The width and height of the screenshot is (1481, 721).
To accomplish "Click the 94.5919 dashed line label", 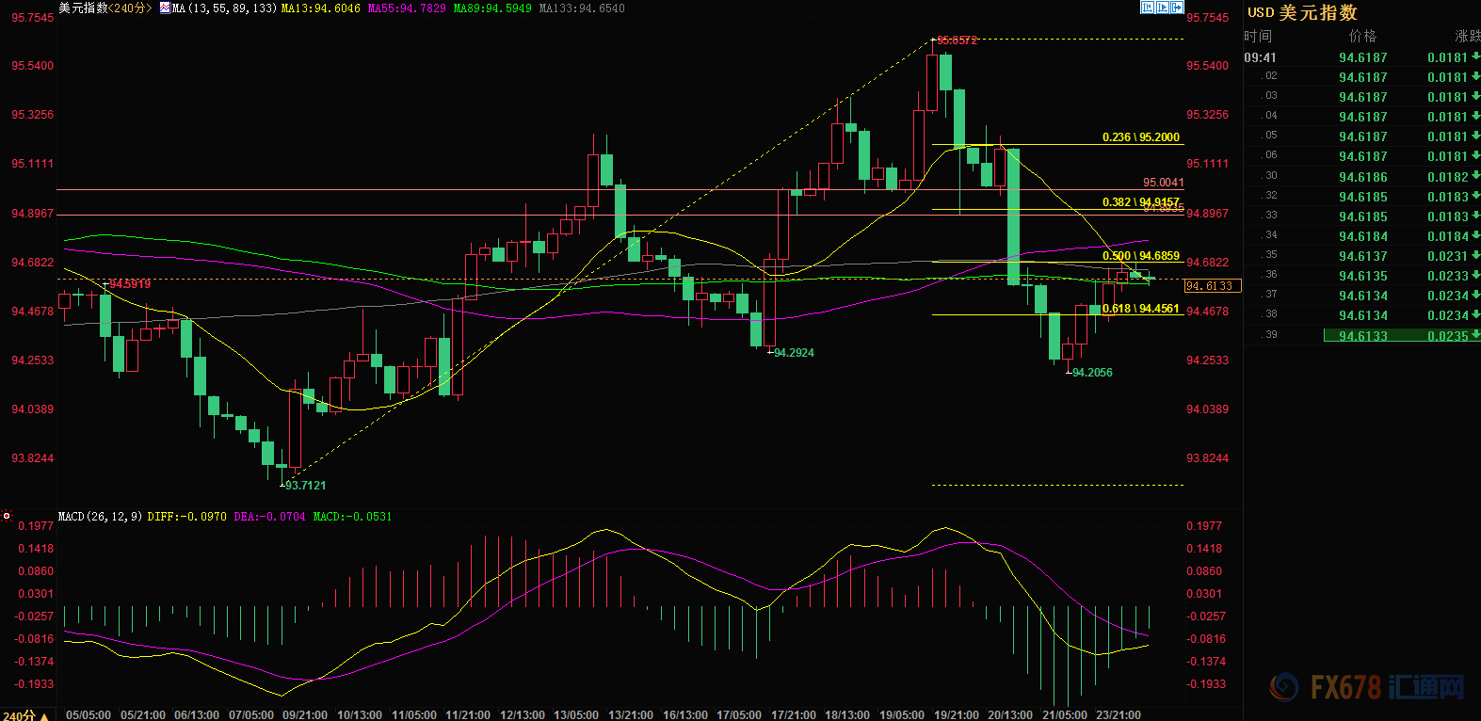I will [130, 284].
